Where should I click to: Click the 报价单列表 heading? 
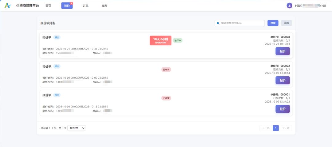pyautogui.click(x=48, y=23)
